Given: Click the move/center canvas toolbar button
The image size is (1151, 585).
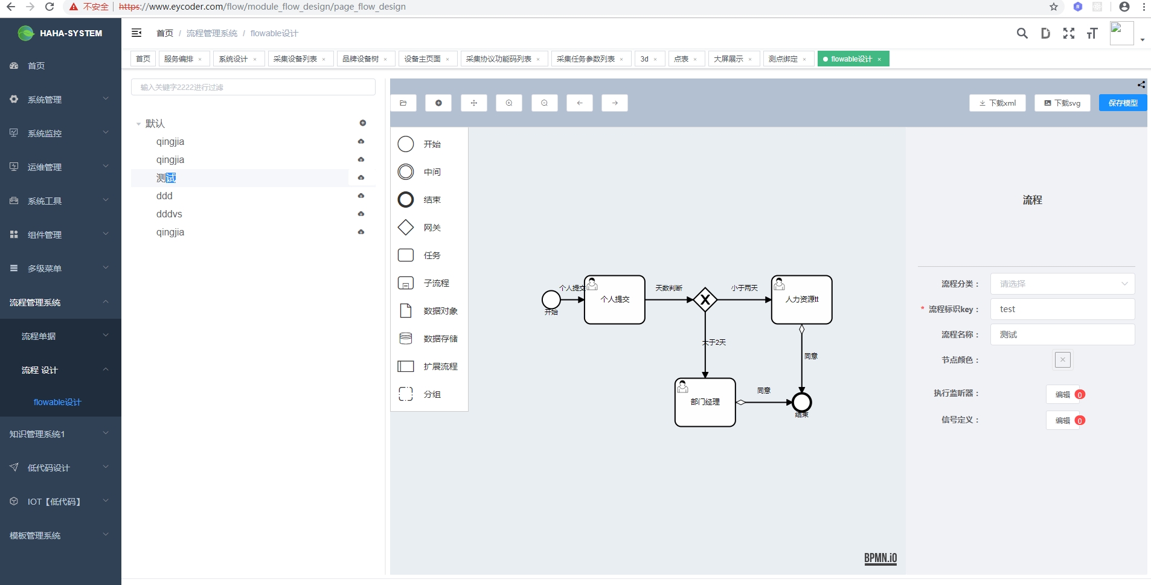Looking at the screenshot, I should click(474, 103).
